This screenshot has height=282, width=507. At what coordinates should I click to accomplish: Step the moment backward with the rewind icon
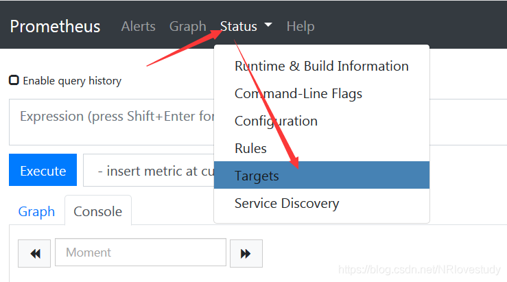(x=34, y=253)
